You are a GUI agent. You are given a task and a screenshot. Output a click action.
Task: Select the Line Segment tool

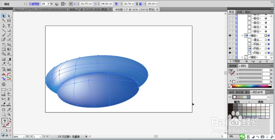pos(4,30)
